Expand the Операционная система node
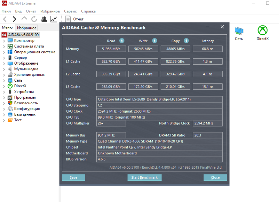 (4, 52)
